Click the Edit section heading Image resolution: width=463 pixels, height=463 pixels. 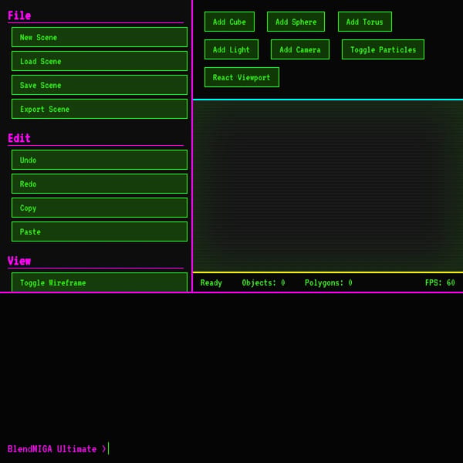pyautogui.click(x=19, y=138)
